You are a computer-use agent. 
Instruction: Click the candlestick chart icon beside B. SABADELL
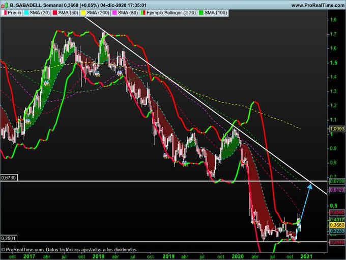5,5
